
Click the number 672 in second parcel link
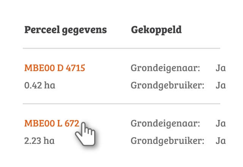pos(72,123)
